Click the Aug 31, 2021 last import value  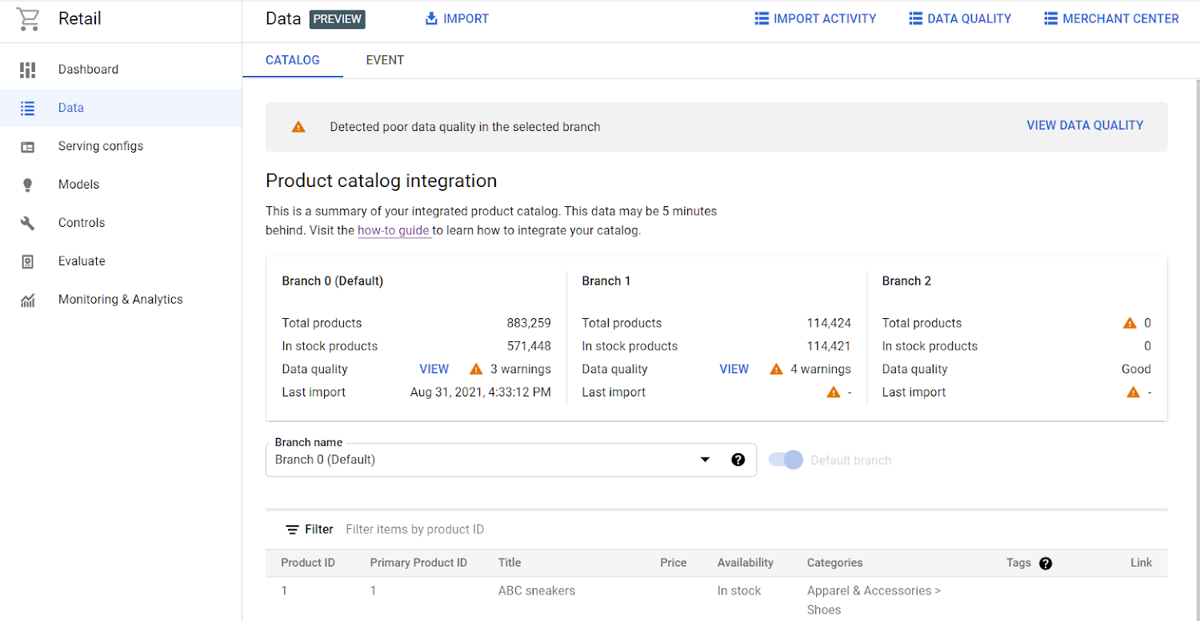coord(481,392)
